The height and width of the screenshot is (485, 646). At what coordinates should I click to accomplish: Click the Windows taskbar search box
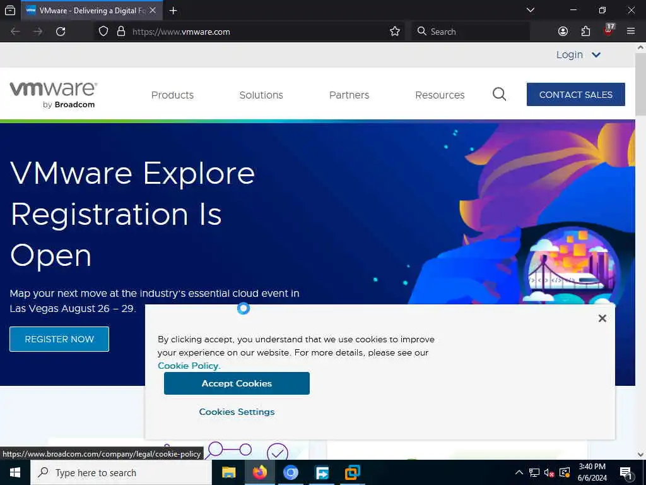(121, 472)
